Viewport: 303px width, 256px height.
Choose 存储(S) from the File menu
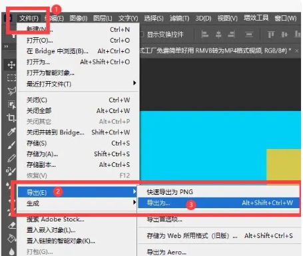point(78,144)
